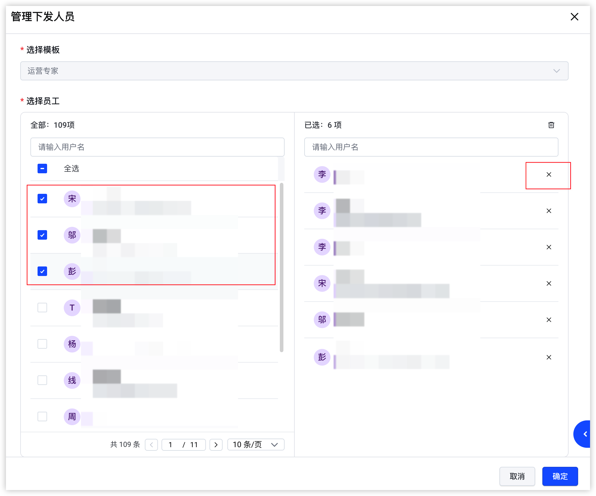The height and width of the screenshot is (496, 596).
Task: Check the 线 employee checkbox
Action: (x=42, y=380)
